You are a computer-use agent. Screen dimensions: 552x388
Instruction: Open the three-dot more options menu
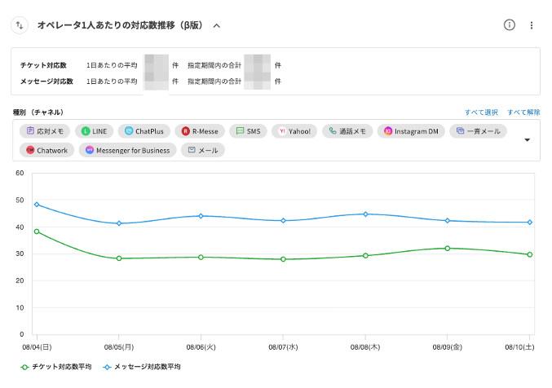(532, 25)
